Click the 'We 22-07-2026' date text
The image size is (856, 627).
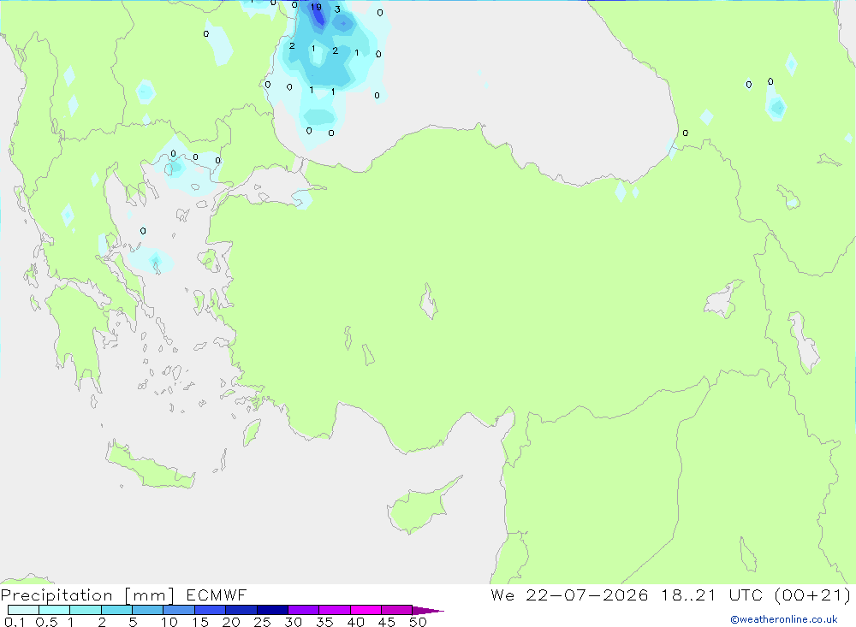click(569, 594)
